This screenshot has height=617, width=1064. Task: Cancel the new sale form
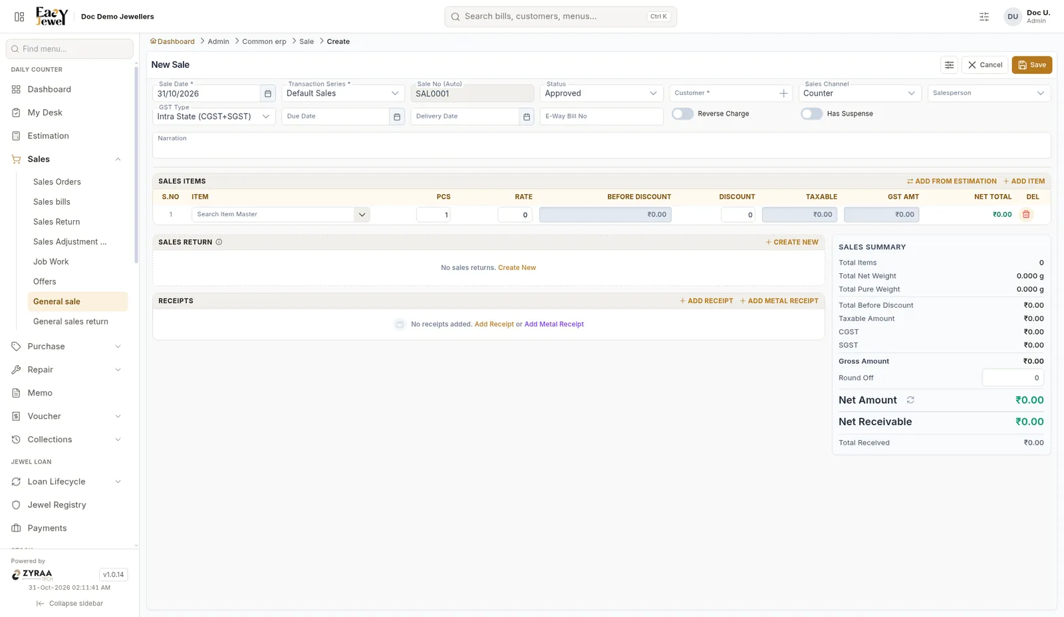pos(985,65)
